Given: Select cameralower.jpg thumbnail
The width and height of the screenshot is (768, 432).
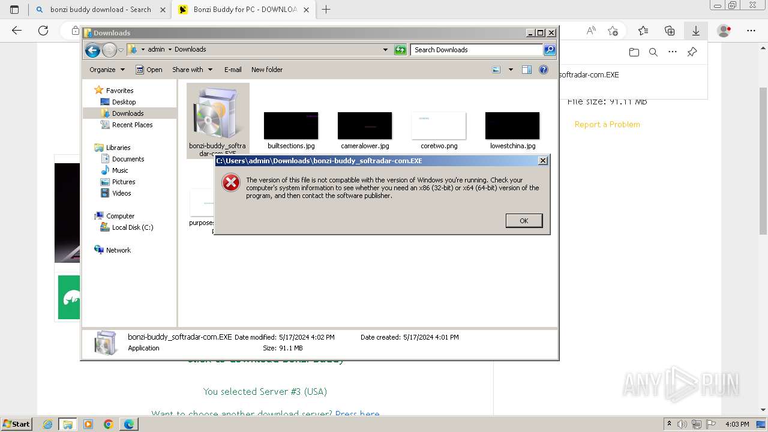Looking at the screenshot, I should [x=365, y=125].
